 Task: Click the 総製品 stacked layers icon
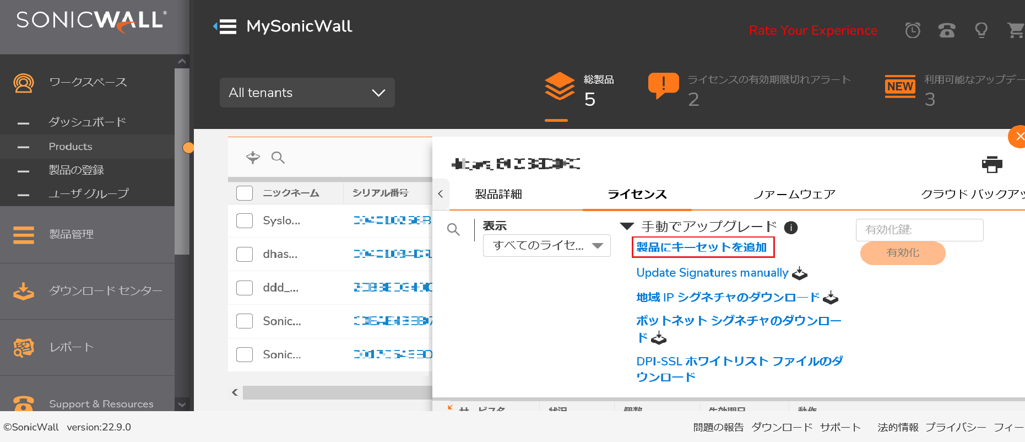pyautogui.click(x=560, y=87)
